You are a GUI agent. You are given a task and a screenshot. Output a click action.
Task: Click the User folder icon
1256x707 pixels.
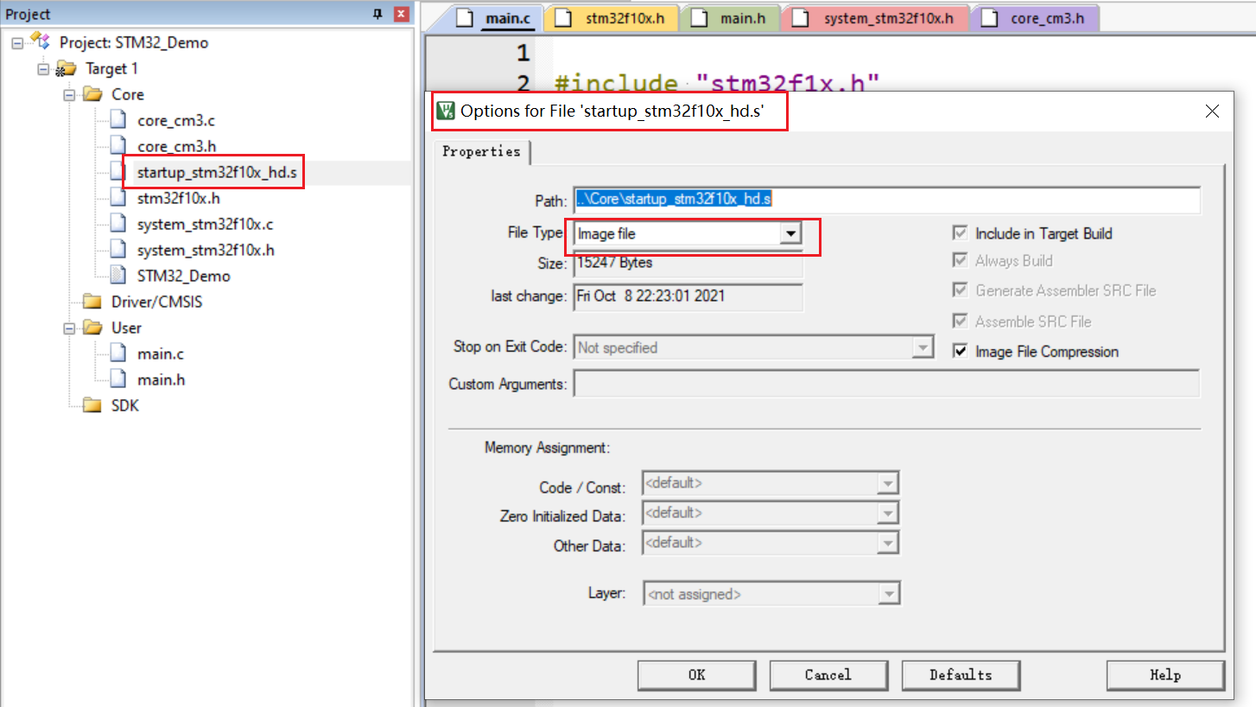[92, 328]
